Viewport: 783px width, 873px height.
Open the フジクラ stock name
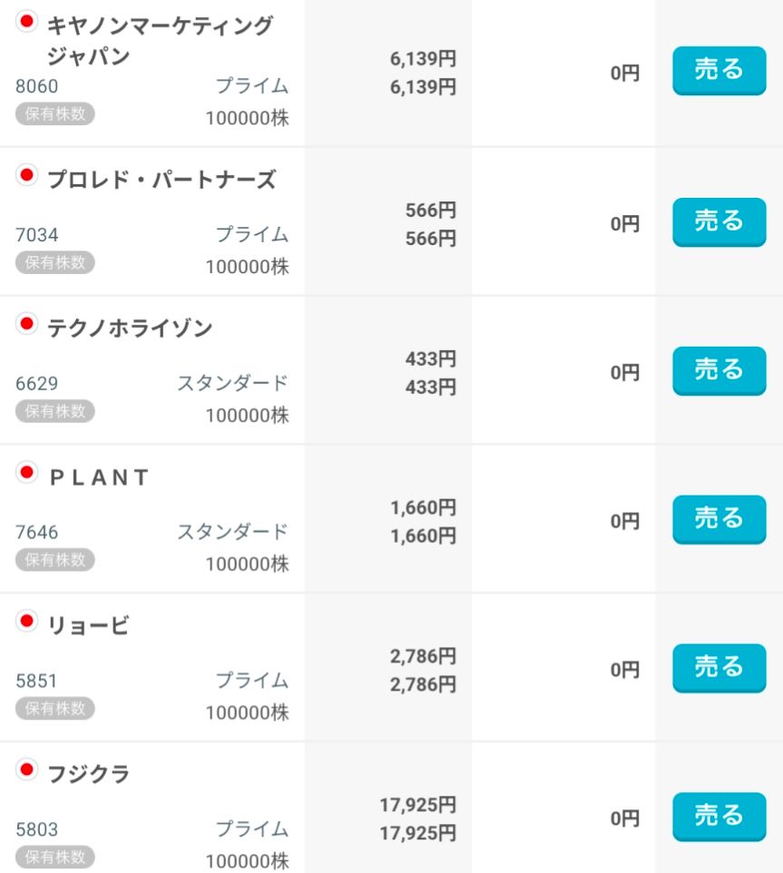tap(88, 775)
